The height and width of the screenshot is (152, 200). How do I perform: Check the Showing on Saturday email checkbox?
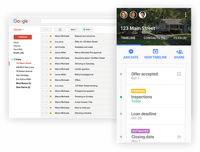pos(43,64)
